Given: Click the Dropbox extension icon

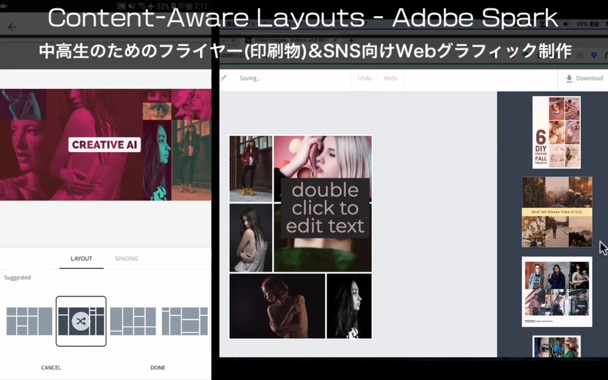Looking at the screenshot, I should point(594,55).
